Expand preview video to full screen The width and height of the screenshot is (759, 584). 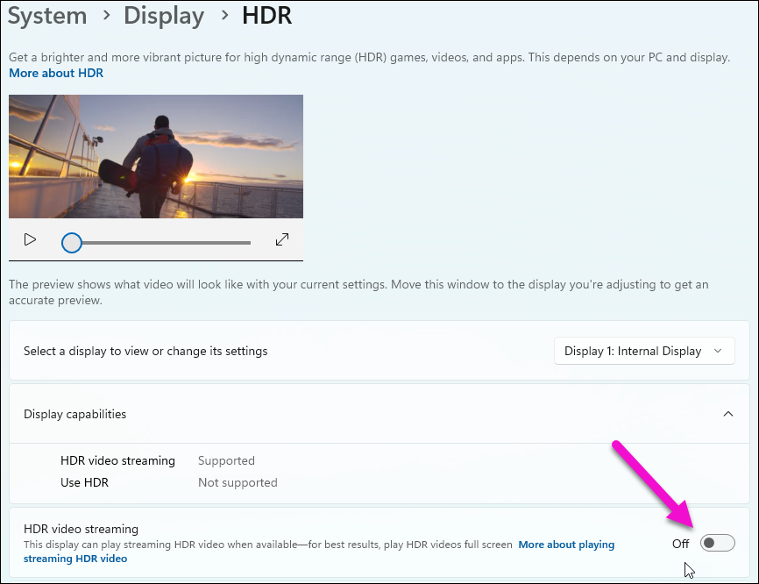point(281,239)
